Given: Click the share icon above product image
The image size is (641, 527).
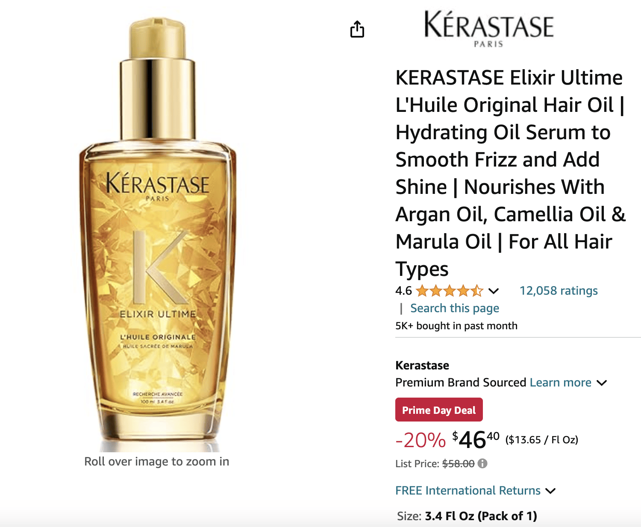Looking at the screenshot, I should 357,29.
